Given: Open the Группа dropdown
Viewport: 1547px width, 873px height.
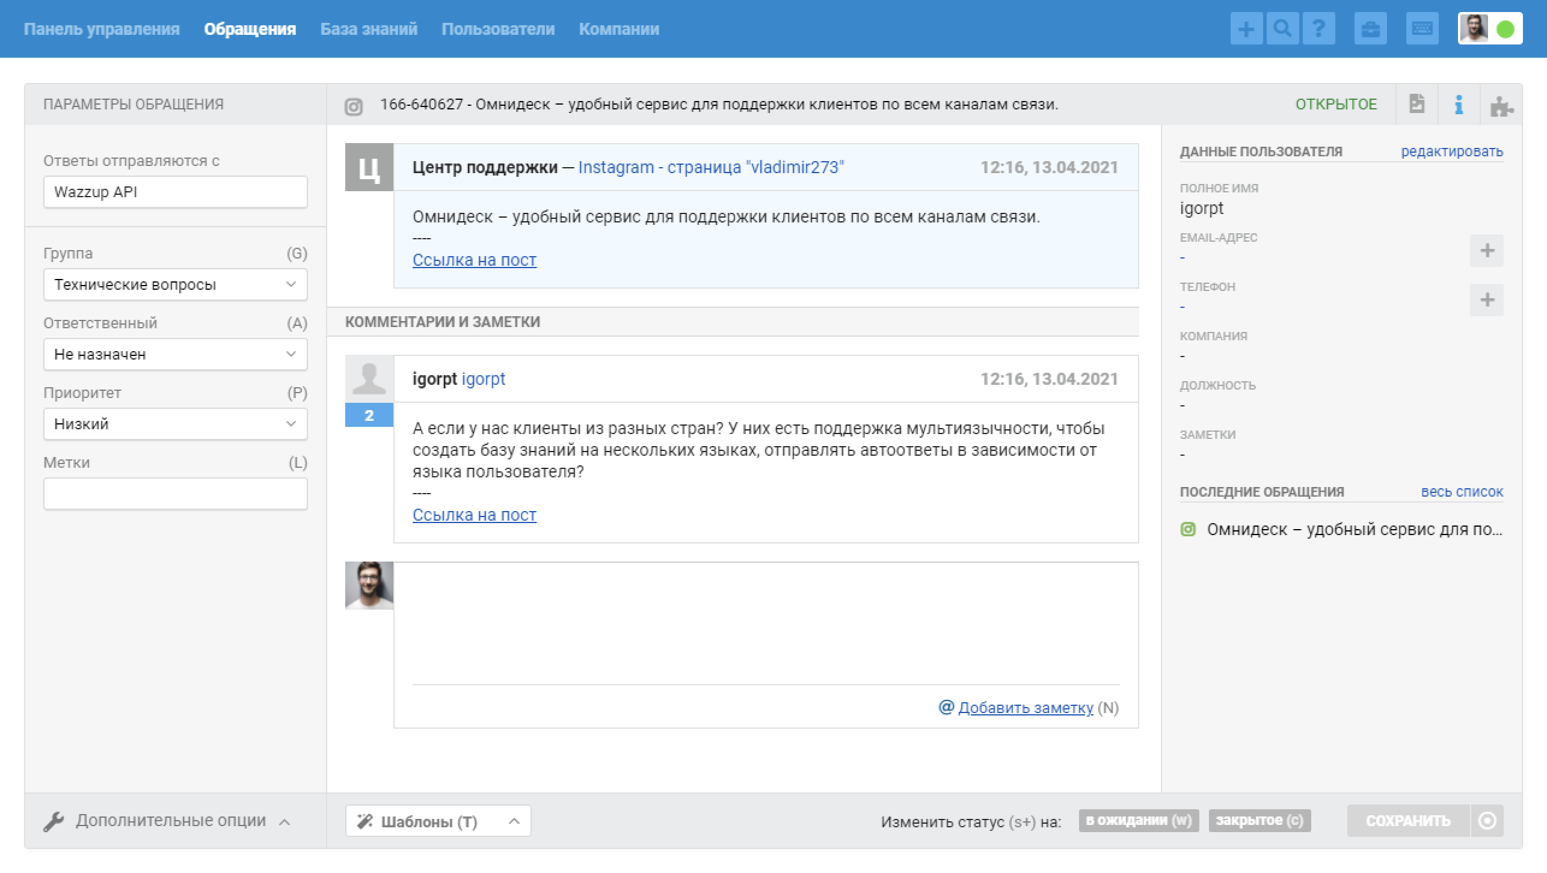Looking at the screenshot, I should [x=176, y=284].
